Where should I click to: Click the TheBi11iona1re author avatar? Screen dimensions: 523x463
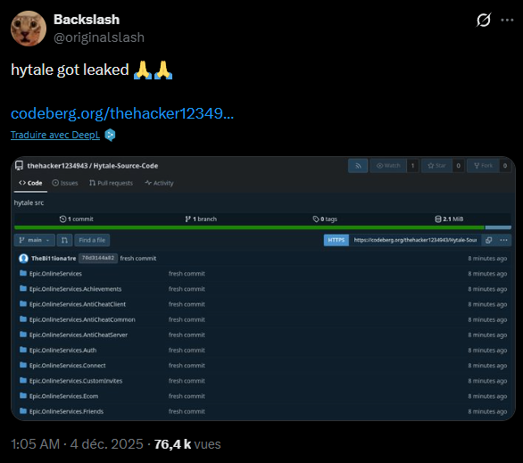coord(23,259)
